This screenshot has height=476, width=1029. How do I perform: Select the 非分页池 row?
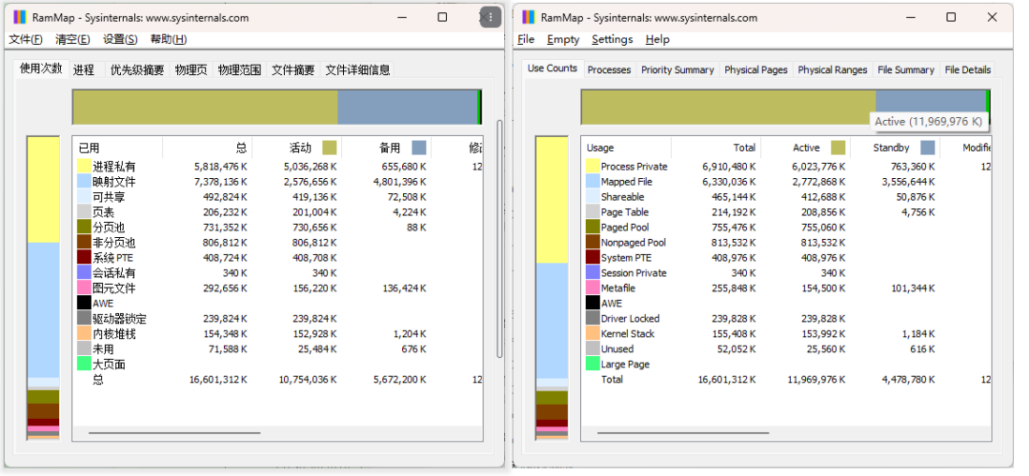(x=278, y=242)
